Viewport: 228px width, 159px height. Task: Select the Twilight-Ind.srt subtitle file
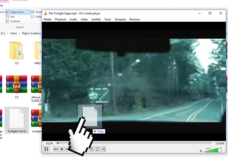coord(17,120)
